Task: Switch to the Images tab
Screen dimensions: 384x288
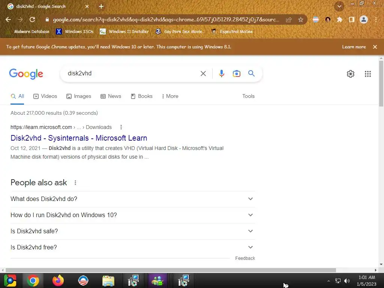Action: pos(79,96)
